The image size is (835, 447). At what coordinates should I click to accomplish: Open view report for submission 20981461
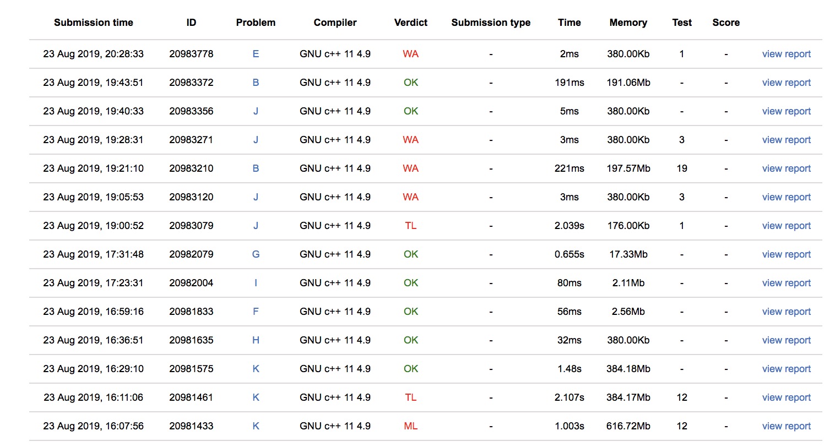(x=786, y=397)
